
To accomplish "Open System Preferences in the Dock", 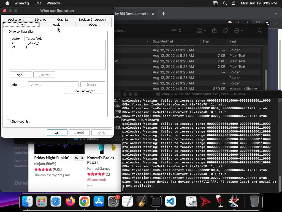I will pyautogui.click(x=113, y=201).
